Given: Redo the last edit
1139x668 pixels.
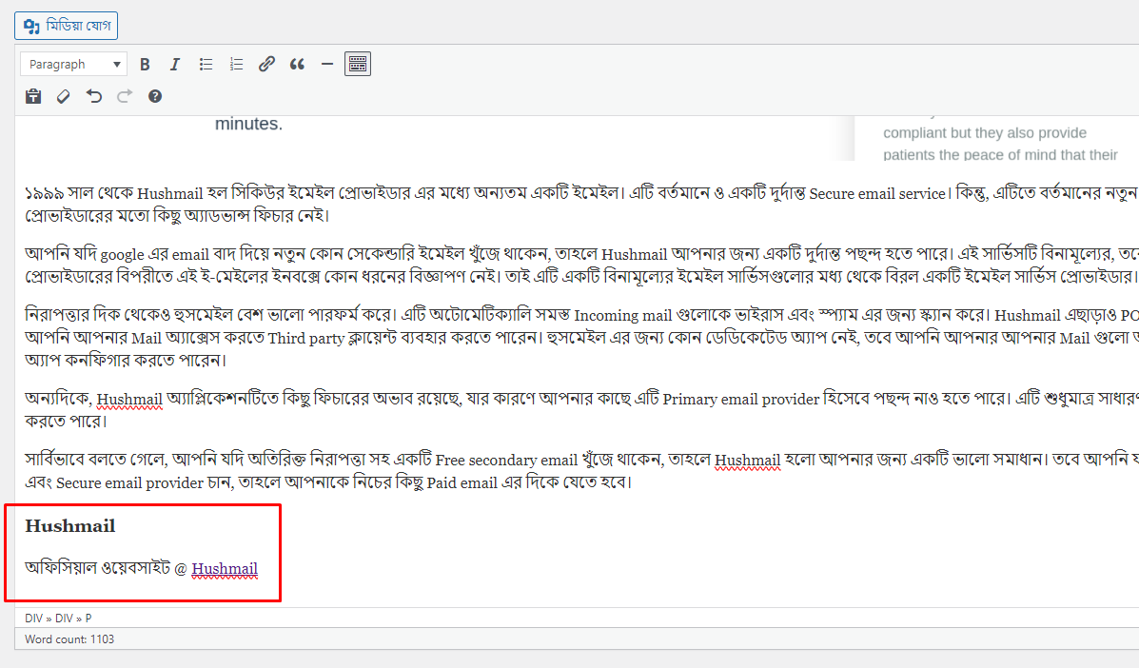Looking at the screenshot, I should point(124,96).
